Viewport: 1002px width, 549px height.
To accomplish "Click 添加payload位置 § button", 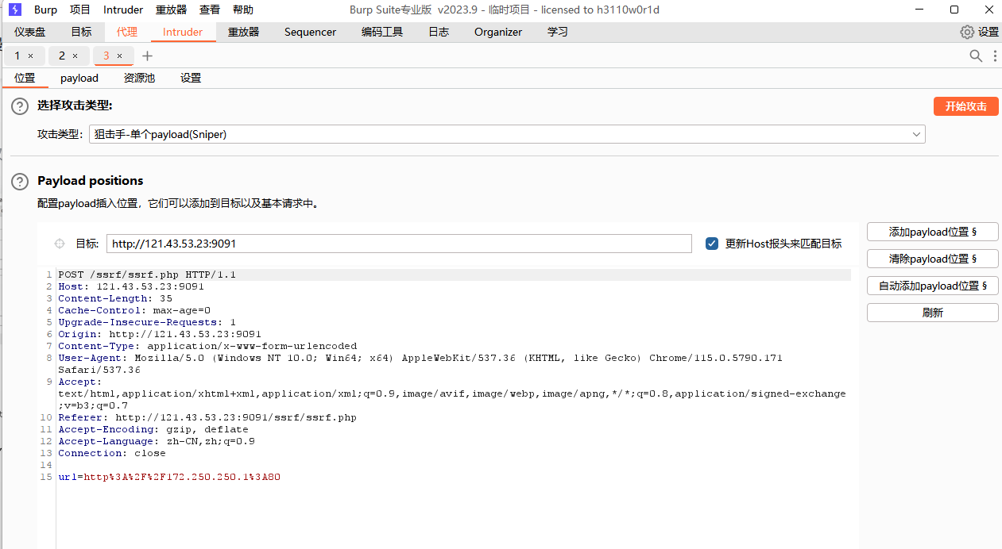I will (x=932, y=232).
